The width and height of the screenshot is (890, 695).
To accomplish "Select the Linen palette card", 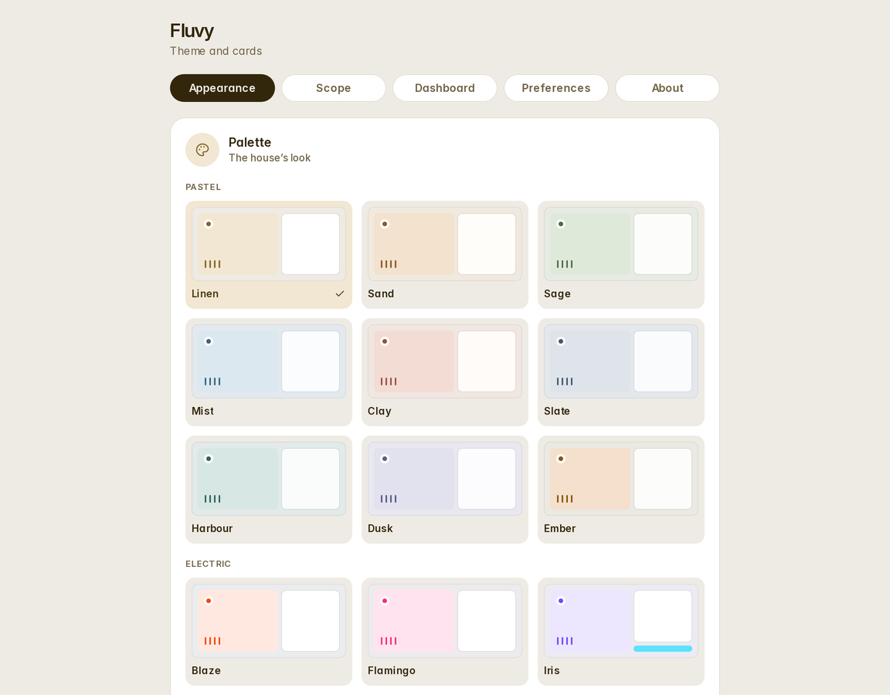I will click(269, 255).
